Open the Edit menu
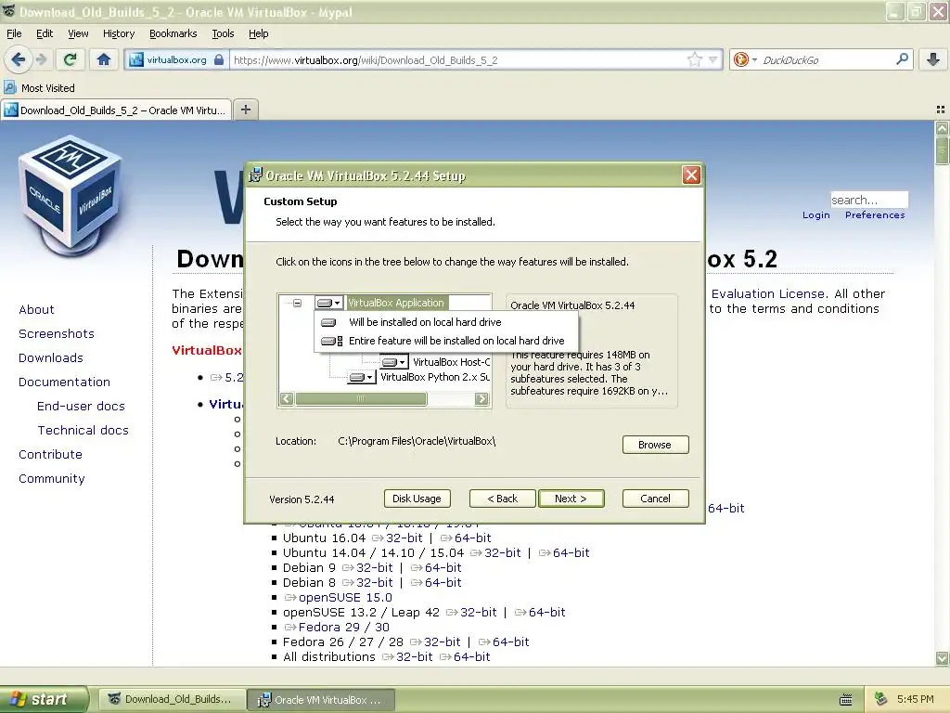950x713 pixels. pos(45,33)
